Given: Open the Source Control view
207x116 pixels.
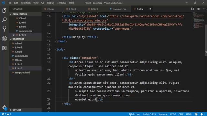Looking at the screenshot, I should tap(4, 29).
